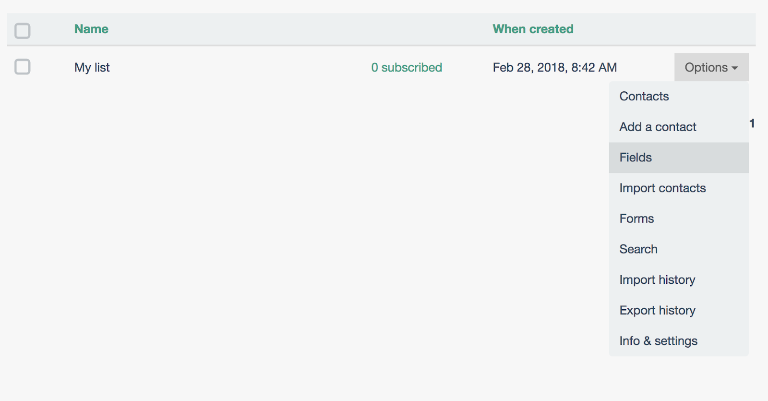
Task: Select Import contacts from the menu
Action: pyautogui.click(x=662, y=188)
